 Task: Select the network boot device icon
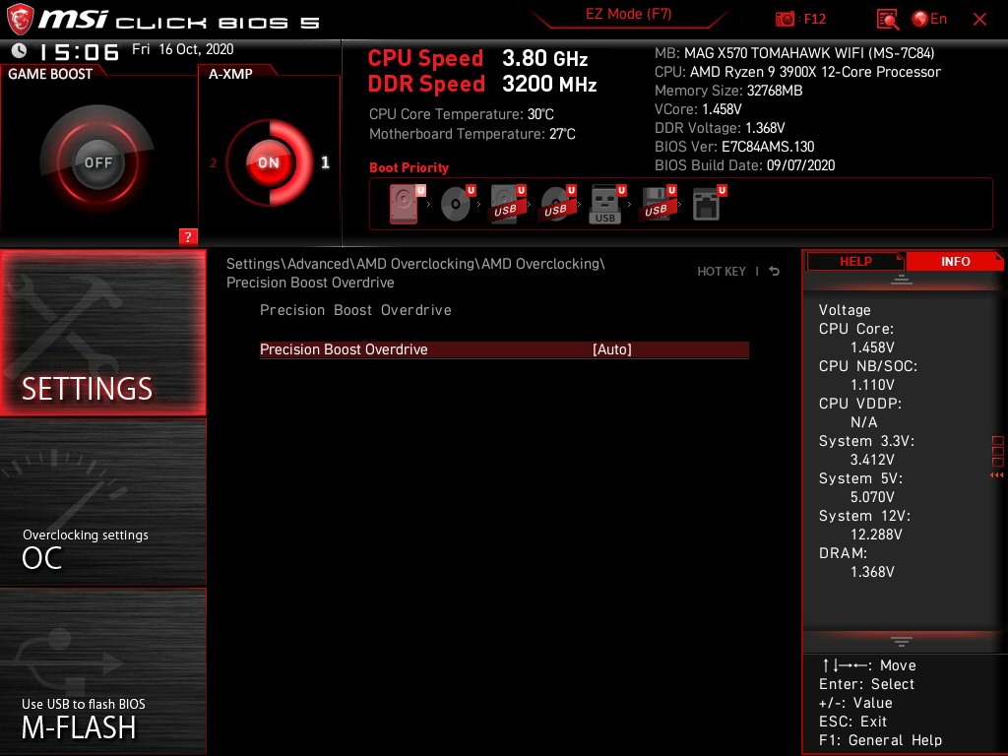click(x=707, y=204)
